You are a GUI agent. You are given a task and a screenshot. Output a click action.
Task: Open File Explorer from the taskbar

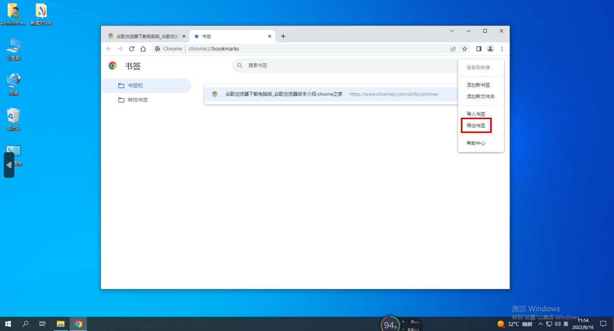point(61,324)
